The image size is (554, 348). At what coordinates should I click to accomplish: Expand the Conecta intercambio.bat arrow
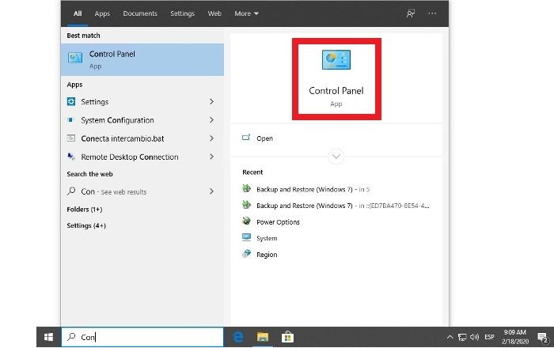pos(211,138)
